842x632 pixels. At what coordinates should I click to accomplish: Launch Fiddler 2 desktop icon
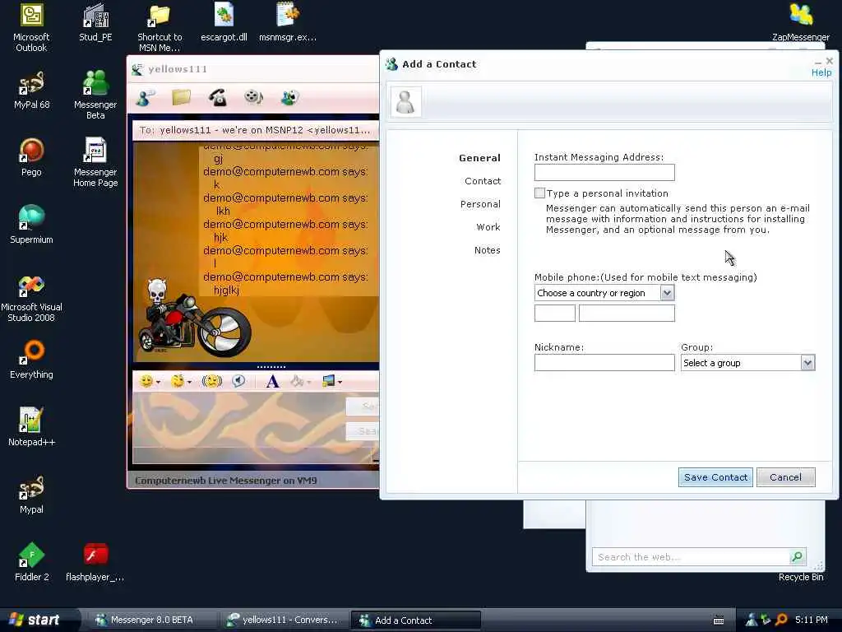31,562
